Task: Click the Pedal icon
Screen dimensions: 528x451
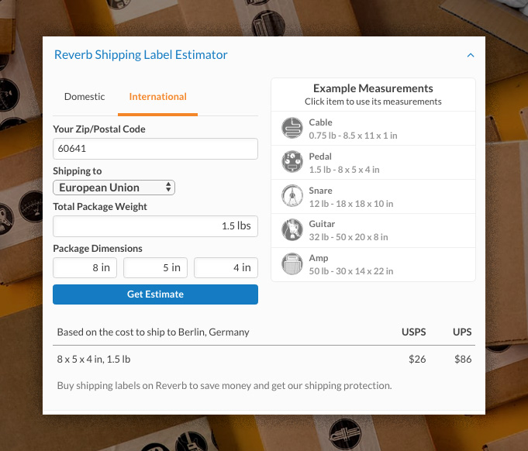Action: click(292, 161)
